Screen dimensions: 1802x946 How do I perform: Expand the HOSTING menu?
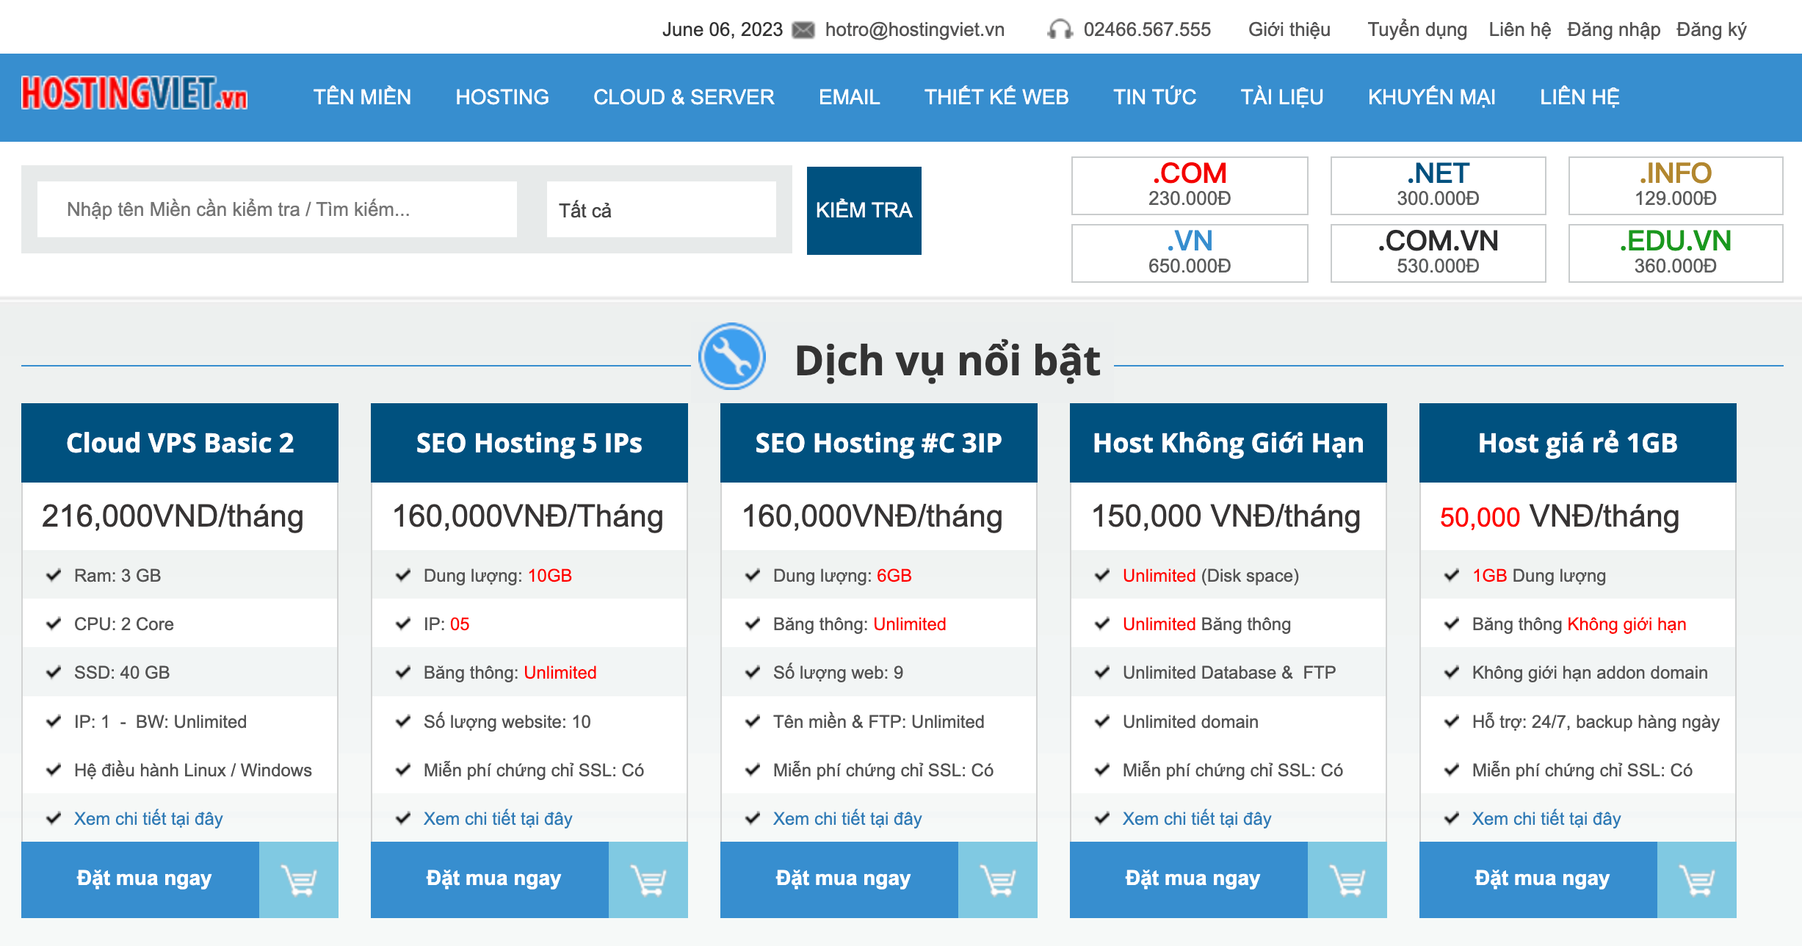point(502,96)
